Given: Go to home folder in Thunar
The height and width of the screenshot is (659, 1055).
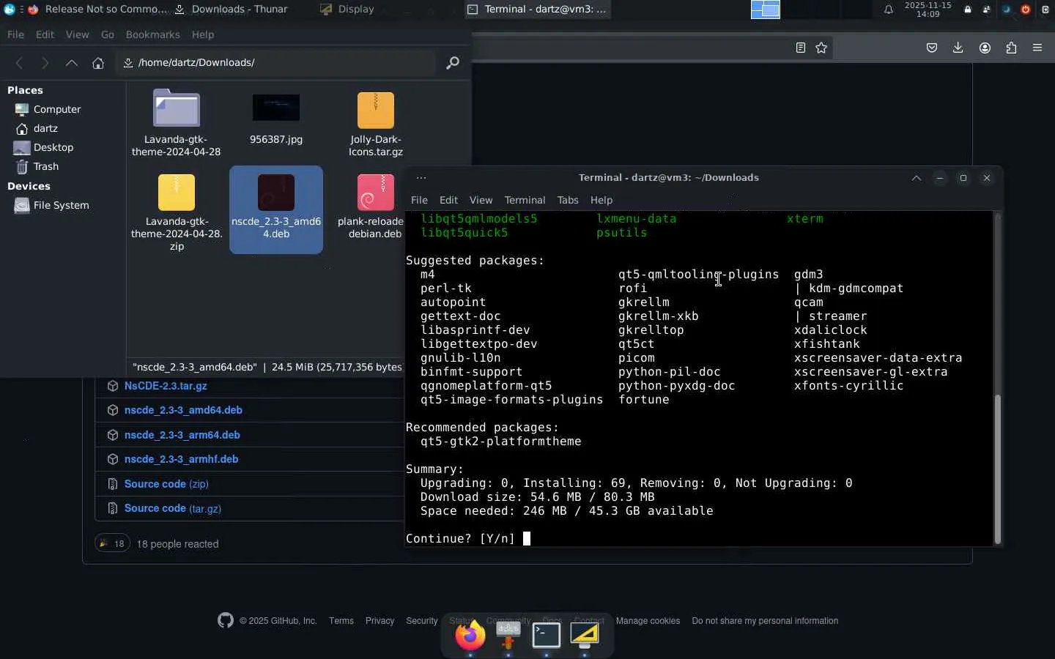Looking at the screenshot, I should tap(98, 63).
